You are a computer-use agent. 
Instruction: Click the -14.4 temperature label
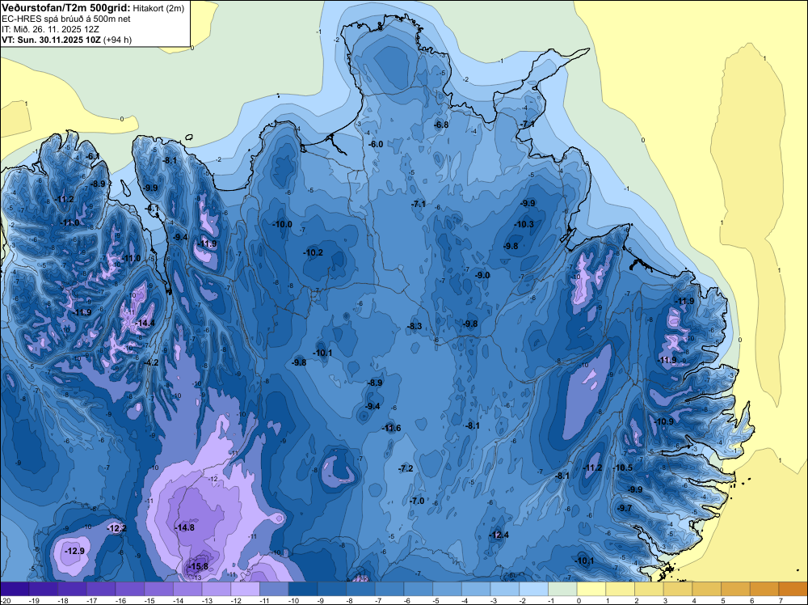point(145,324)
